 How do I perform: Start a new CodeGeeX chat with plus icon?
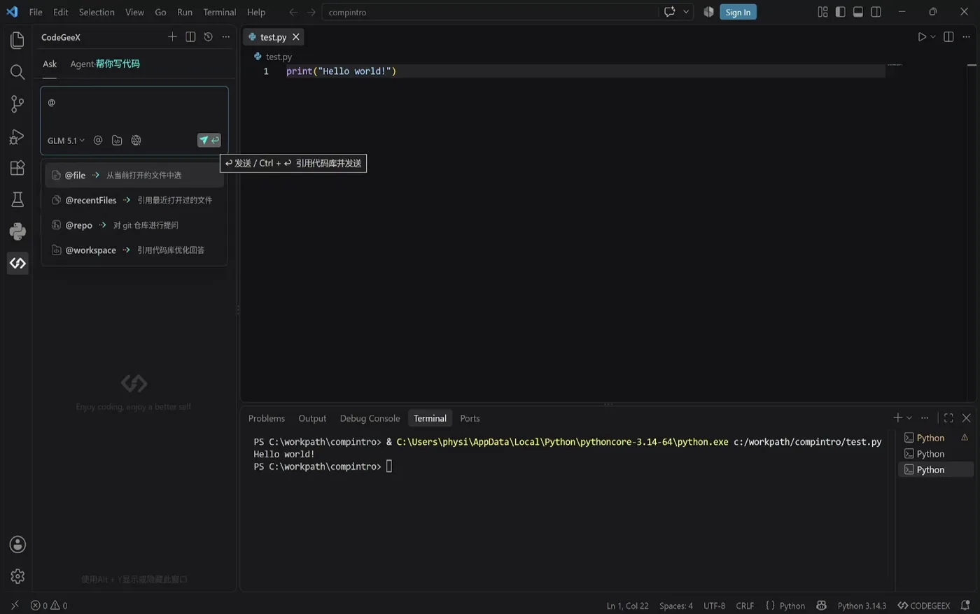coord(172,37)
